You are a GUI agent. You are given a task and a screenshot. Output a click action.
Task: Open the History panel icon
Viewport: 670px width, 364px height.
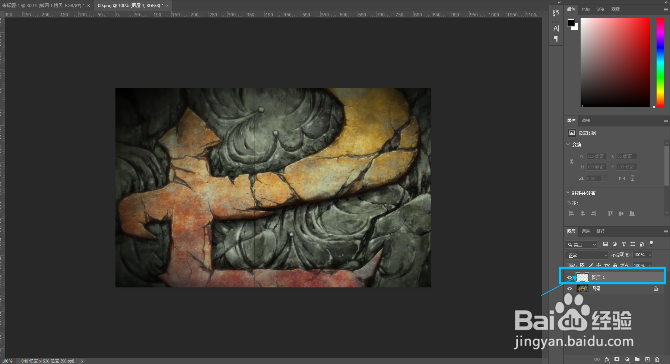tap(556, 13)
